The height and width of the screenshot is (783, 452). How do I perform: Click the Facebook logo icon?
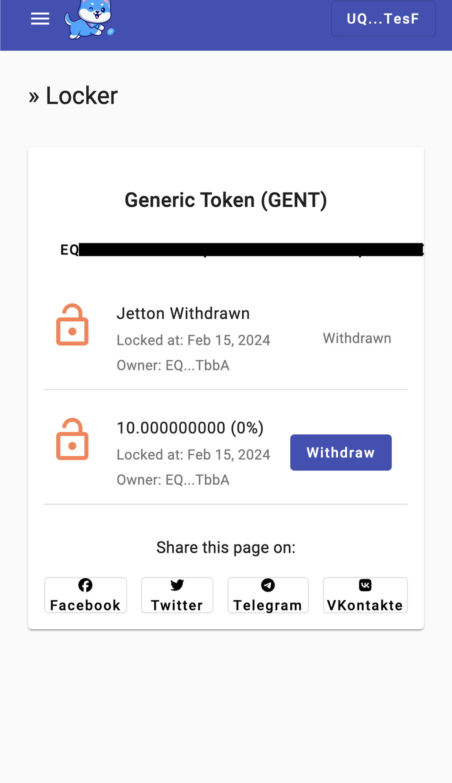click(x=86, y=585)
